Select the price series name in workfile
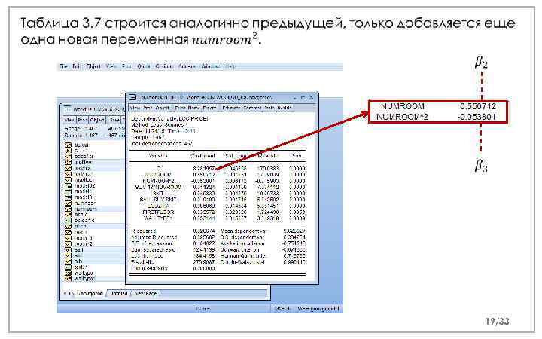 (x=81, y=227)
